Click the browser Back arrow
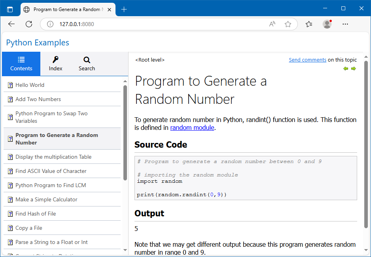Screen dimensions: 371x257 [x=11, y=24]
